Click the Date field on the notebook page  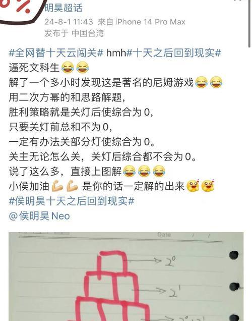click(164, 235)
